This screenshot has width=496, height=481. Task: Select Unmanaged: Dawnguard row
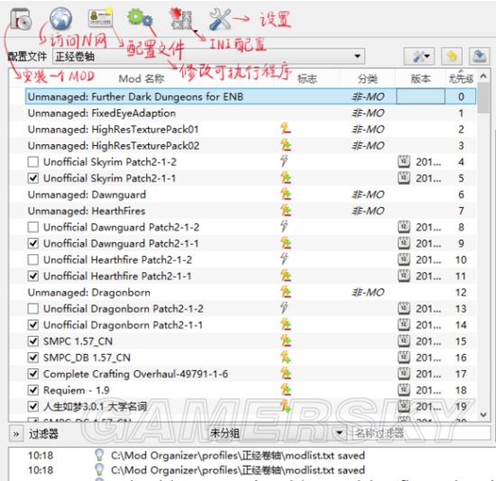click(x=243, y=195)
